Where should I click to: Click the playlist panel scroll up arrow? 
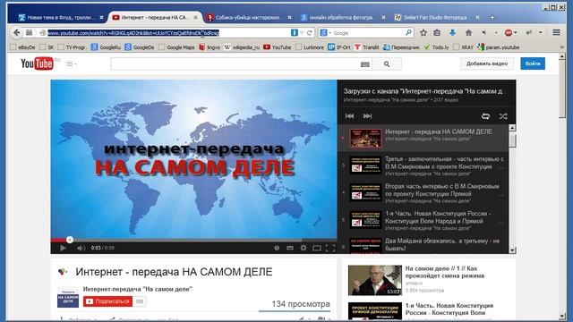point(512,128)
